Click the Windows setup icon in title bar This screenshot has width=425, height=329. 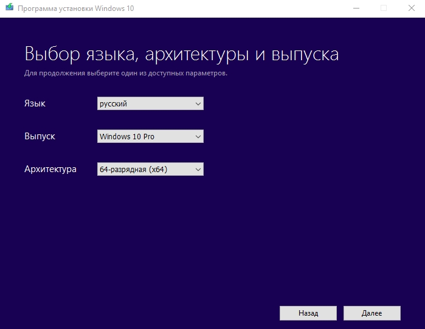tap(9, 7)
